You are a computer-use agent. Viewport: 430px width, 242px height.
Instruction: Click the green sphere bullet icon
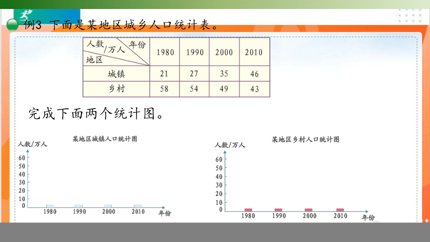(x=12, y=24)
